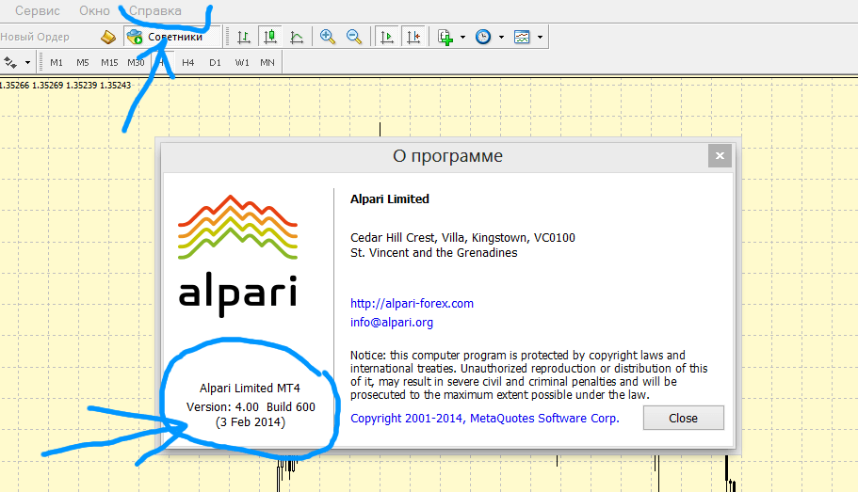Open the indicators list dropdown arrow
The image size is (858, 492).
[x=462, y=38]
